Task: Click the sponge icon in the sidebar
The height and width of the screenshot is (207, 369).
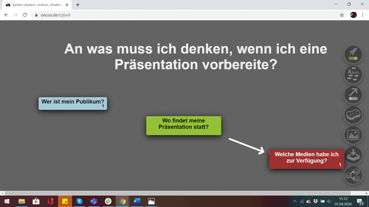Action: pyautogui.click(x=353, y=115)
